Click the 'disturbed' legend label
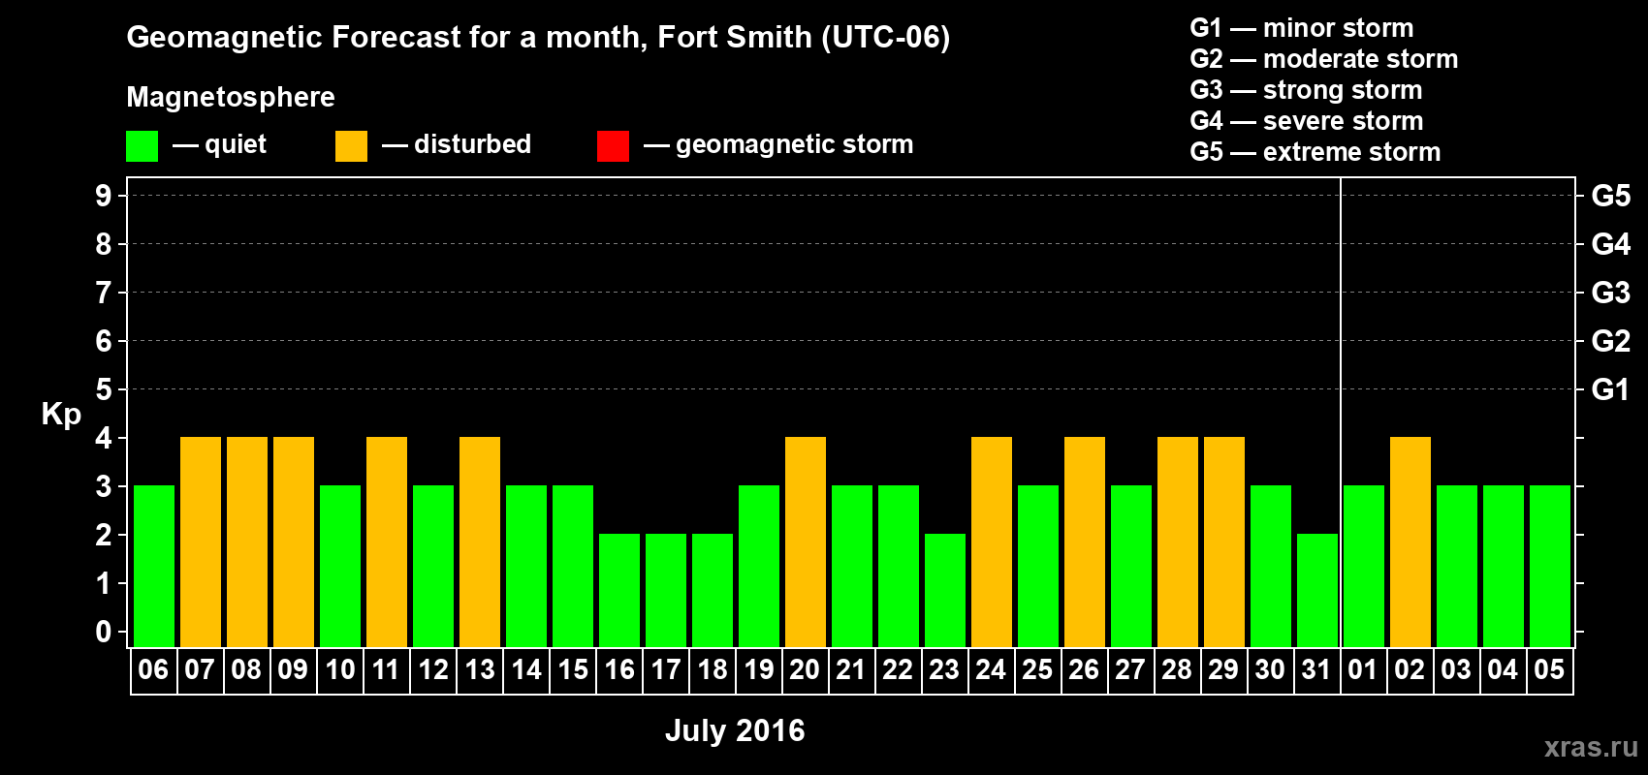The height and width of the screenshot is (775, 1648). point(472,144)
